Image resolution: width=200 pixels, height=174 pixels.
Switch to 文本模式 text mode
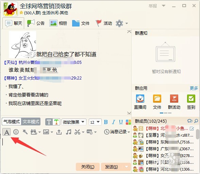[31, 122]
